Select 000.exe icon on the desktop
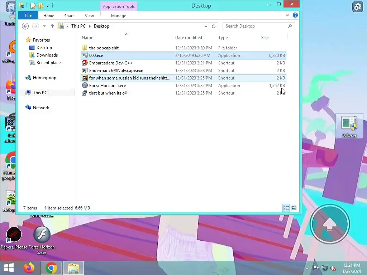The image size is (367, 275). (x=349, y=126)
